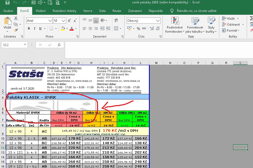Switch to the Vzorce tab
The height and width of the screenshot is (168, 253).
(88, 11)
